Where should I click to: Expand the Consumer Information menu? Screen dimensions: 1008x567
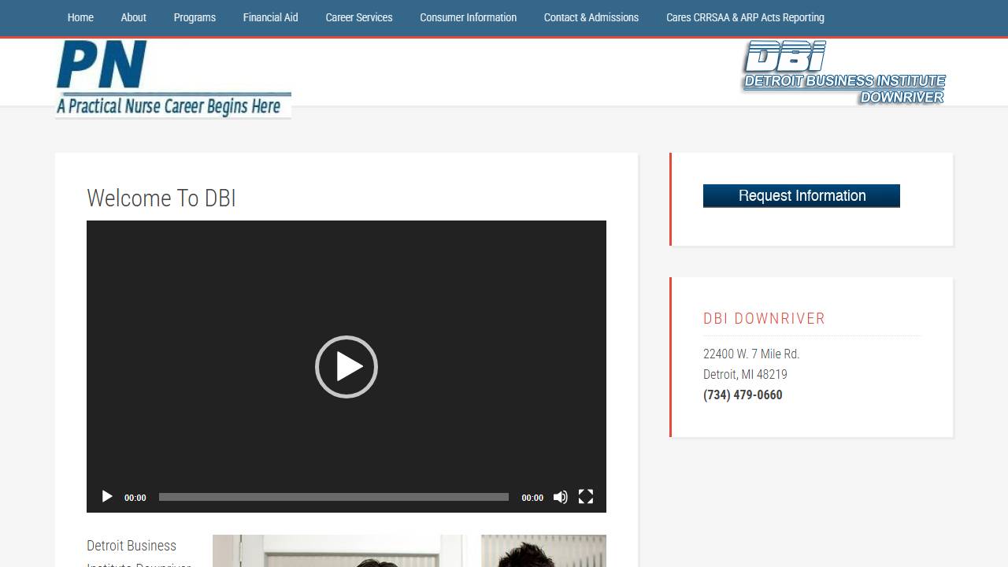[468, 17]
